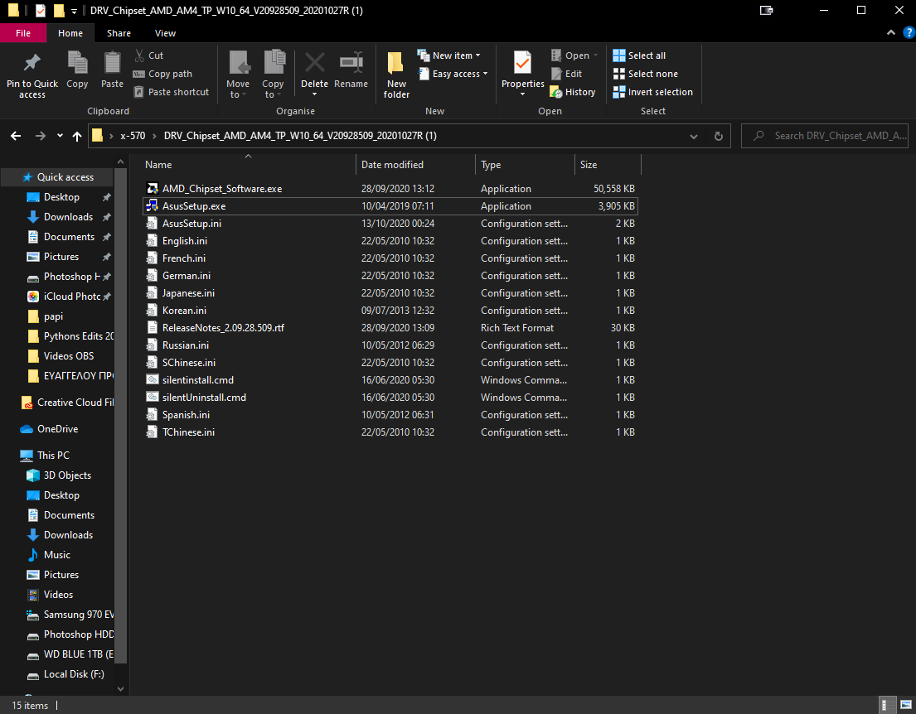Switch to large icons view in status bar

905,705
